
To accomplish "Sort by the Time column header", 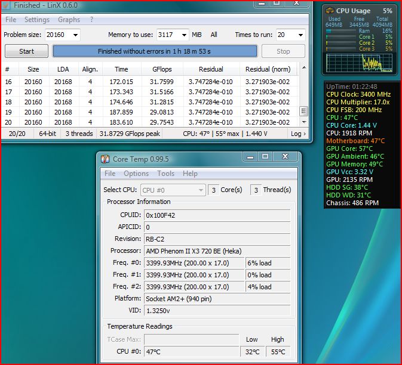I will (x=121, y=69).
